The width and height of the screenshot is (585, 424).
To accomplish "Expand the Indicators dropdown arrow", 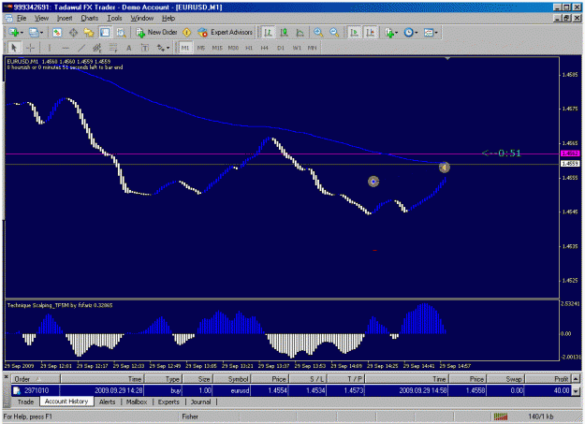I will click(397, 33).
